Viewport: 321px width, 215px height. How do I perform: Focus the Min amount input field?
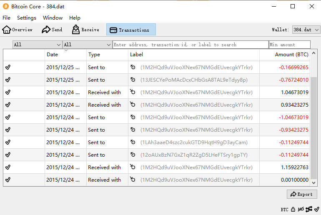[x=289, y=45]
